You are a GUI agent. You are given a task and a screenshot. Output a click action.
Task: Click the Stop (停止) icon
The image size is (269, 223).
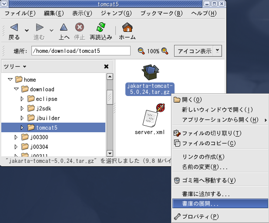(x=80, y=27)
